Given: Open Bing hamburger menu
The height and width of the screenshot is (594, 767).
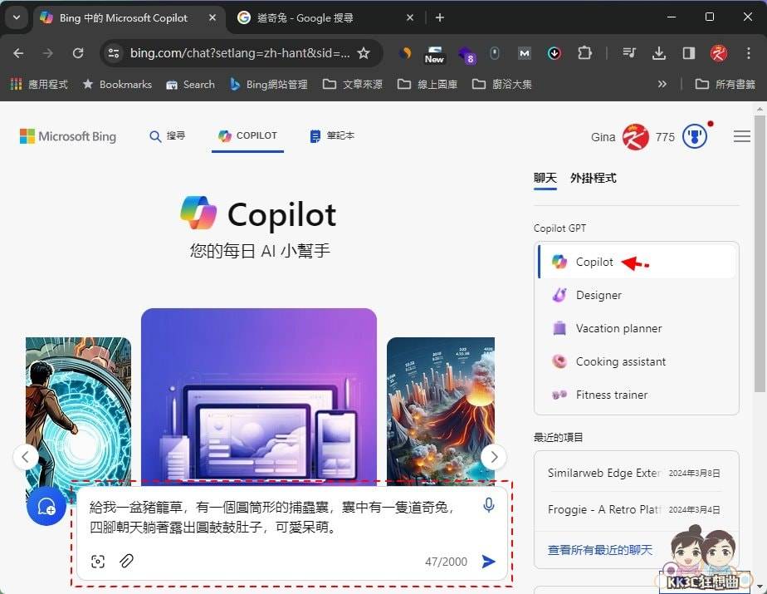Looking at the screenshot, I should pos(742,136).
